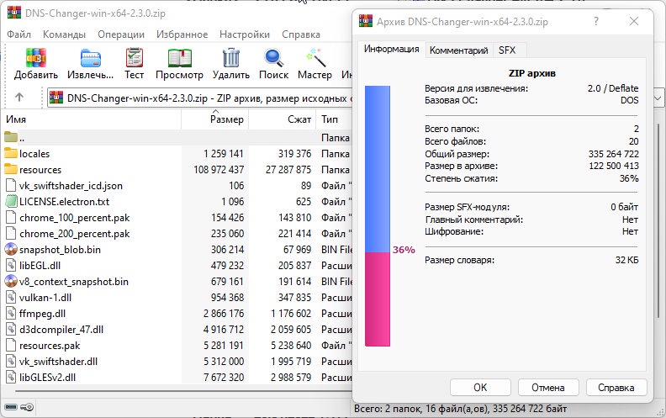Expand the address bar dropdown arrow
Screen dimensions: 666x418
[658, 98]
